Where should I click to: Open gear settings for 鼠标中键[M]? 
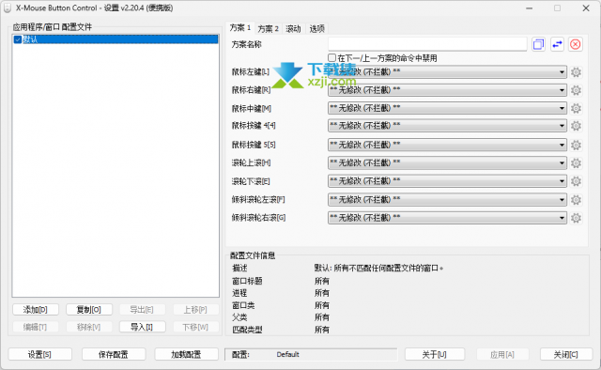click(x=576, y=109)
